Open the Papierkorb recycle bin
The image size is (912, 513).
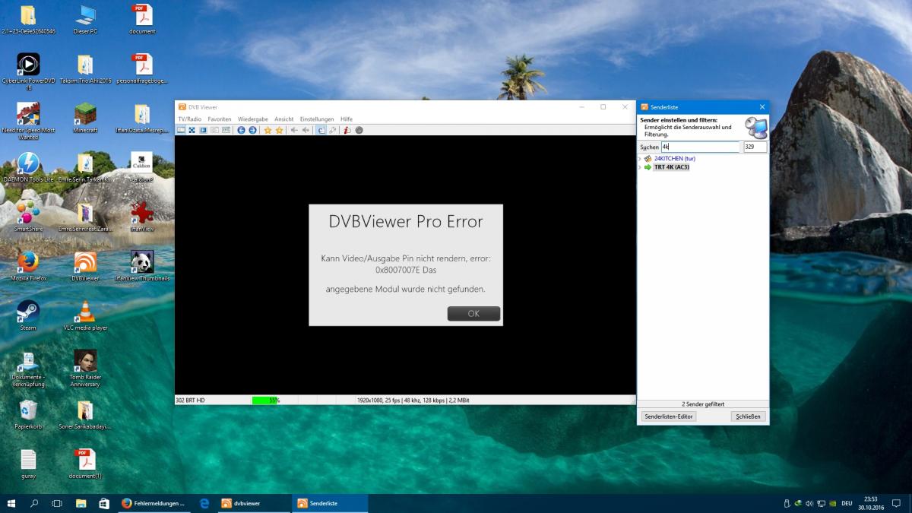click(28, 415)
